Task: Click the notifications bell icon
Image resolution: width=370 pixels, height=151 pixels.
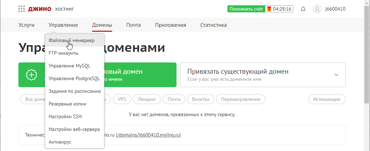Action: pos(303,9)
